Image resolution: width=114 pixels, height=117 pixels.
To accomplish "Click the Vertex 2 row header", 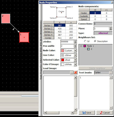I will (49, 29).
